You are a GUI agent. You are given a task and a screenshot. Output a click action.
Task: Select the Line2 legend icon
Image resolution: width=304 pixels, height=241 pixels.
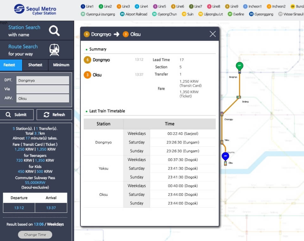pos(101,6)
